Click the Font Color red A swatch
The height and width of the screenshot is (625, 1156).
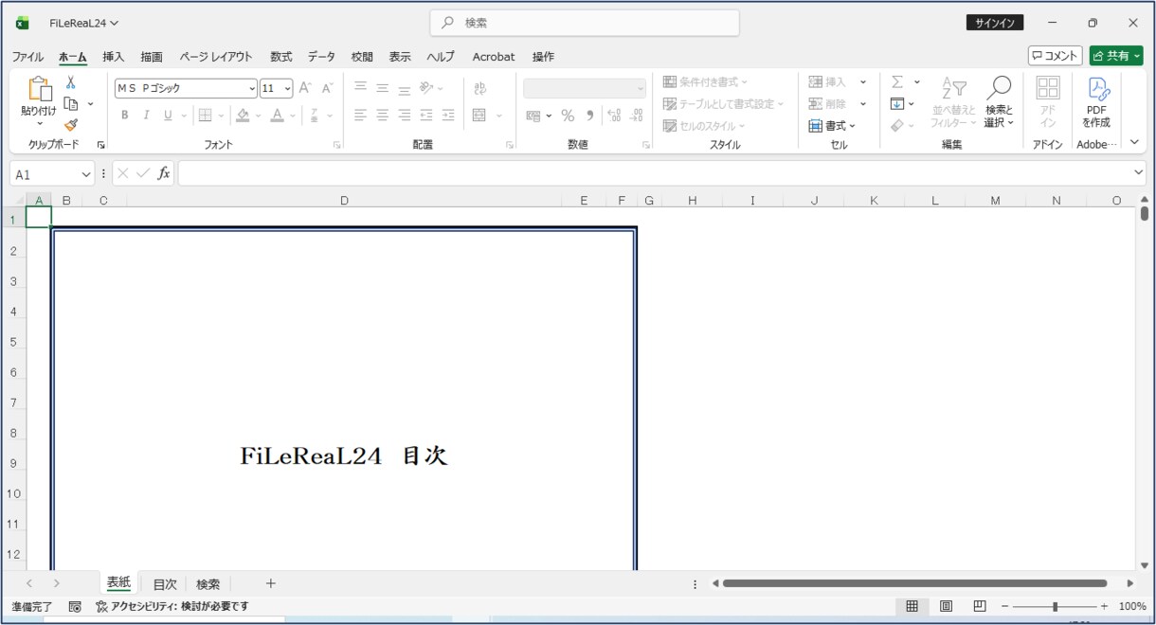tap(277, 116)
